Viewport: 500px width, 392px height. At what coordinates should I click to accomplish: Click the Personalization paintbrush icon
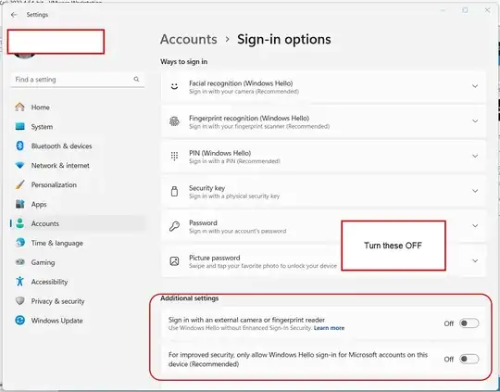[19, 184]
